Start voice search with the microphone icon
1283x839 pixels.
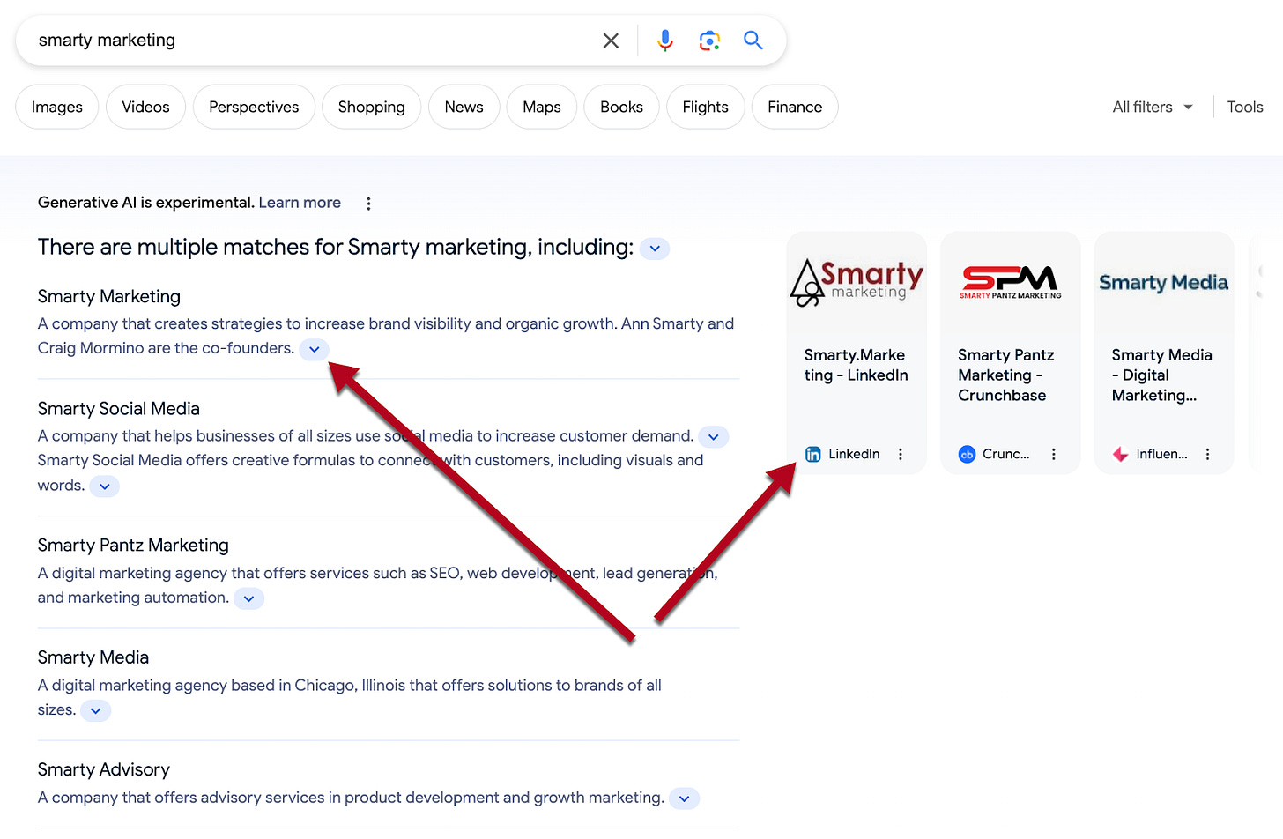coord(665,41)
